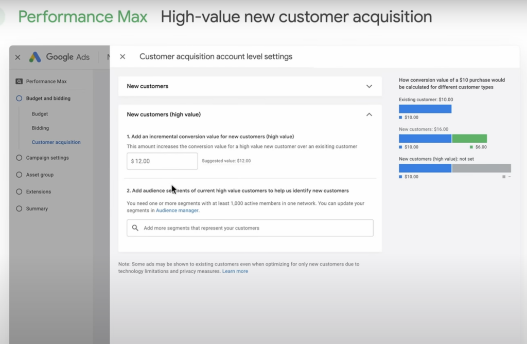
Task: Click the step 1 incremental conversion heading
Action: pyautogui.click(x=210, y=137)
